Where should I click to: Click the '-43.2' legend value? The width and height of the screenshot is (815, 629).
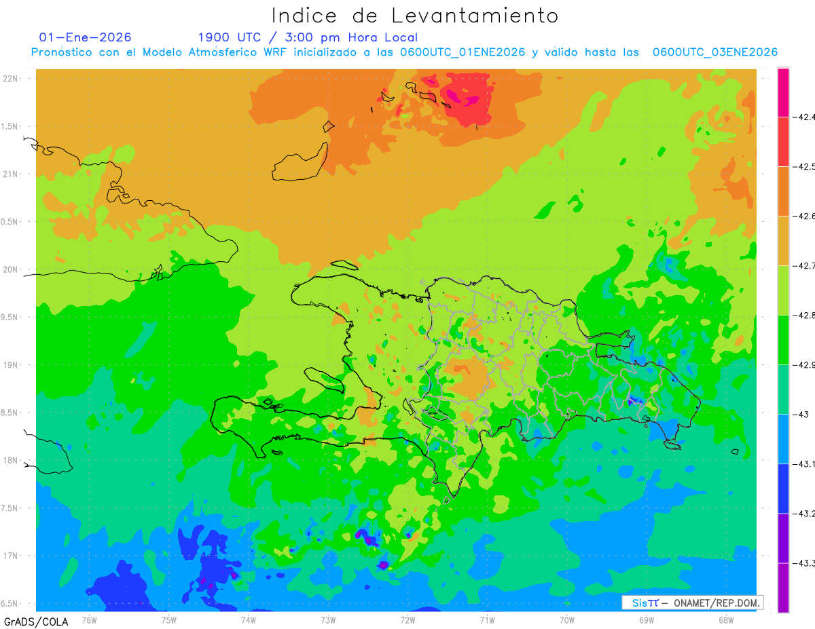pos(804,513)
